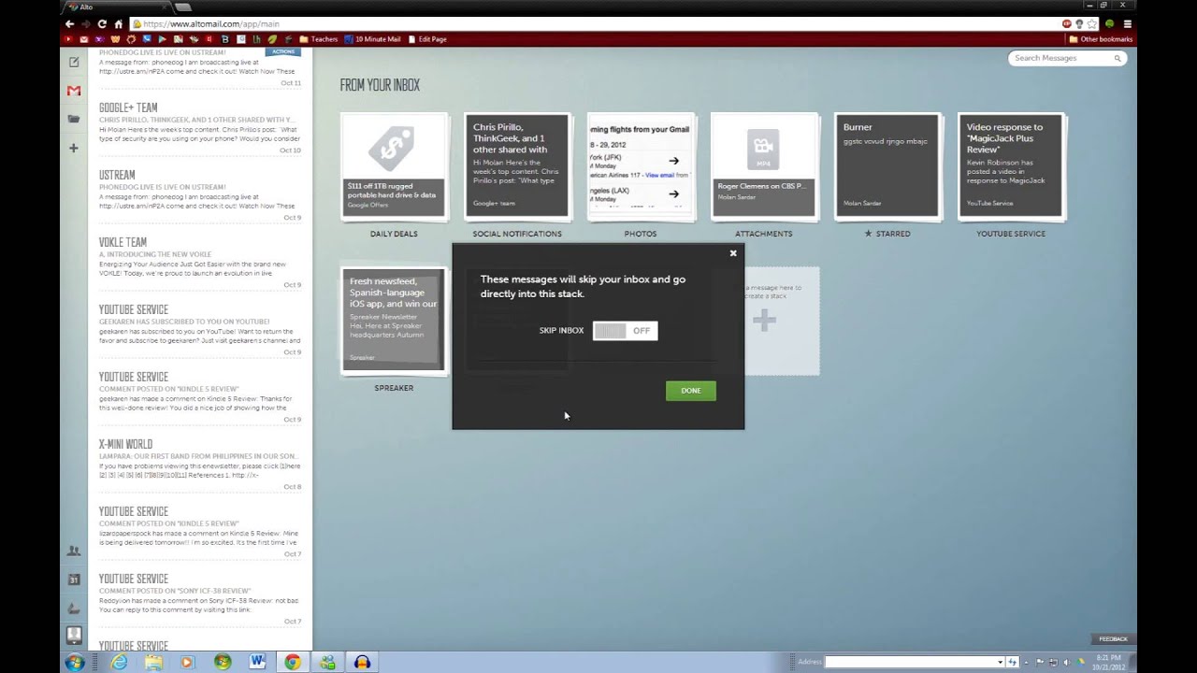This screenshot has width=1197, height=673.
Task: Click the browser home icon
Action: coord(118,23)
